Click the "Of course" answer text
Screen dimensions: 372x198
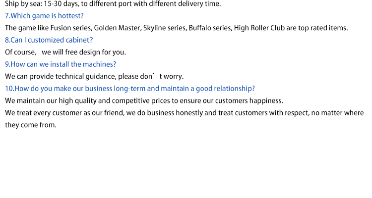tap(20, 52)
